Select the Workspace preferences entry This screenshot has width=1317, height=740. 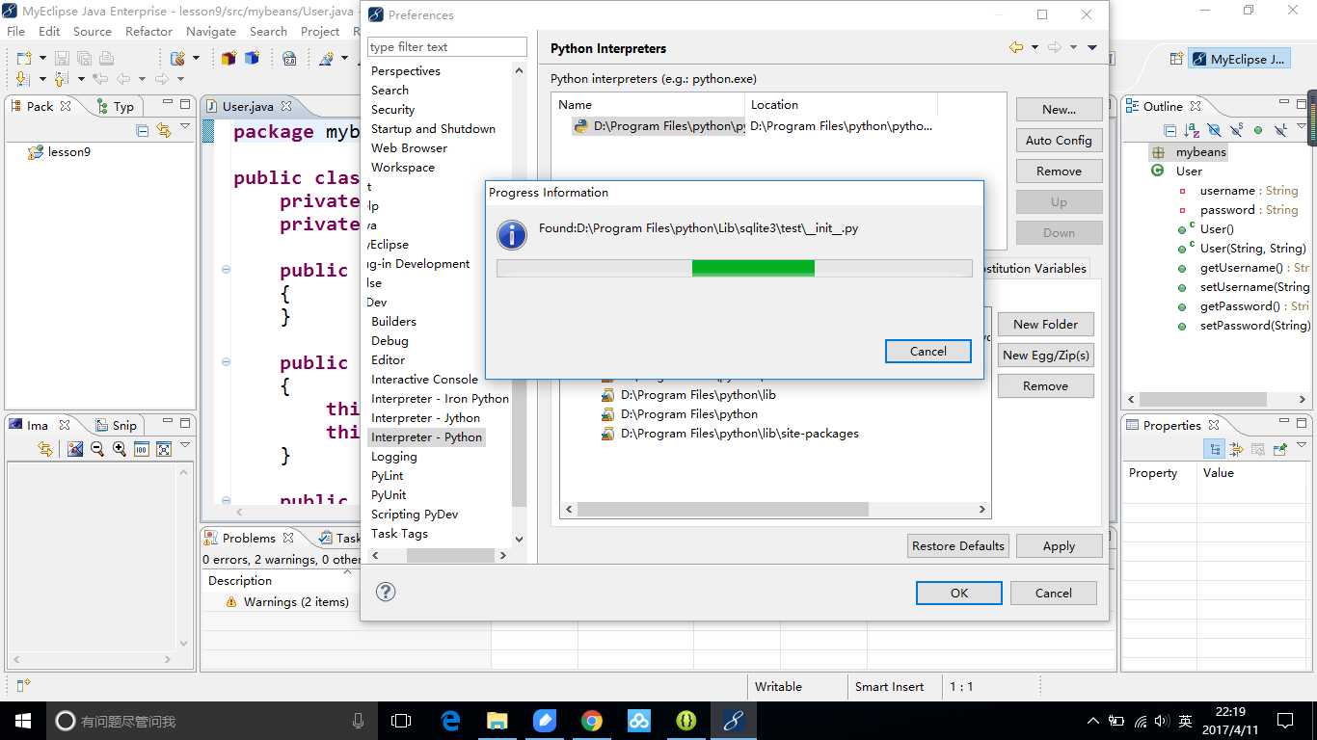coord(403,168)
